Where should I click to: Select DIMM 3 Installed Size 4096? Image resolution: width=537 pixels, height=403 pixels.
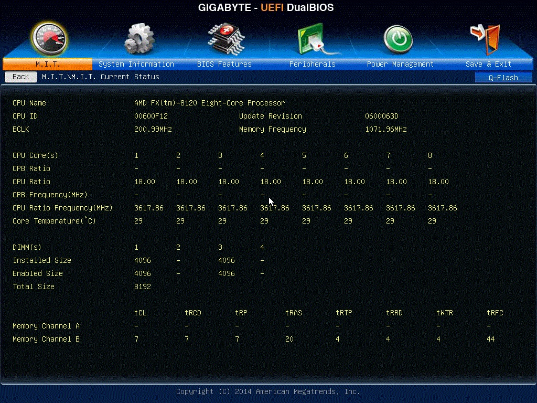[x=227, y=260]
